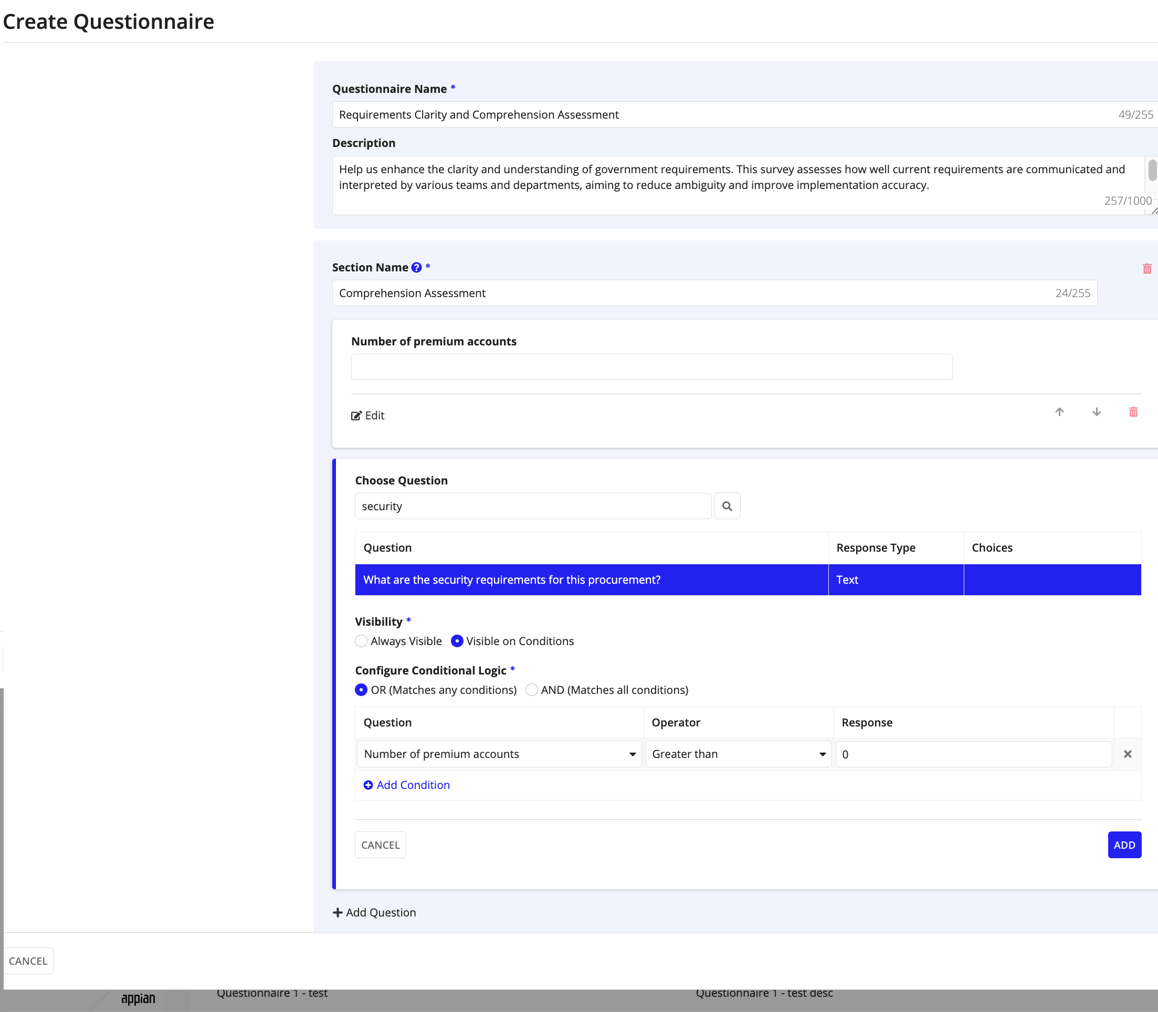This screenshot has height=1012, width=1158.
Task: Open the condition Question dropdown
Action: click(499, 754)
